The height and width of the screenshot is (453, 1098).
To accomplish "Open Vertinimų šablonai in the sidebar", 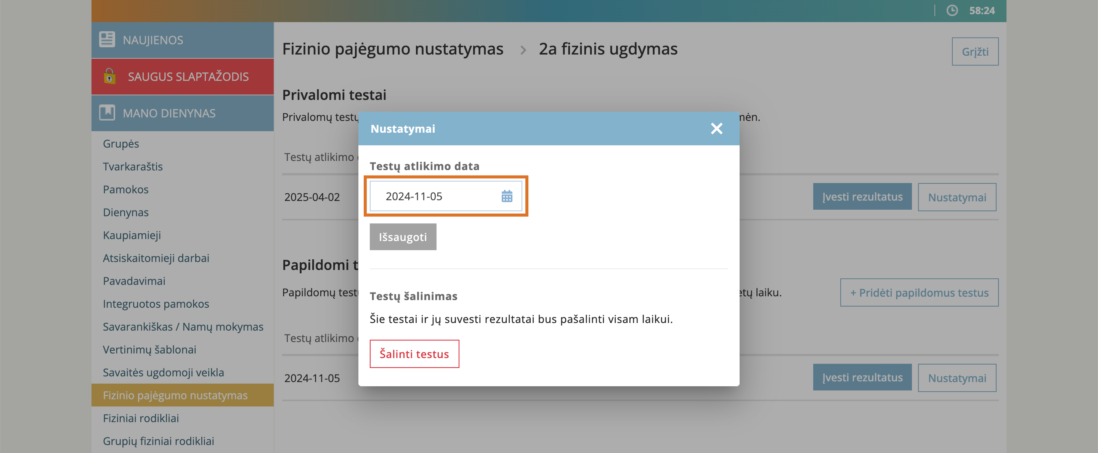I will pos(149,349).
